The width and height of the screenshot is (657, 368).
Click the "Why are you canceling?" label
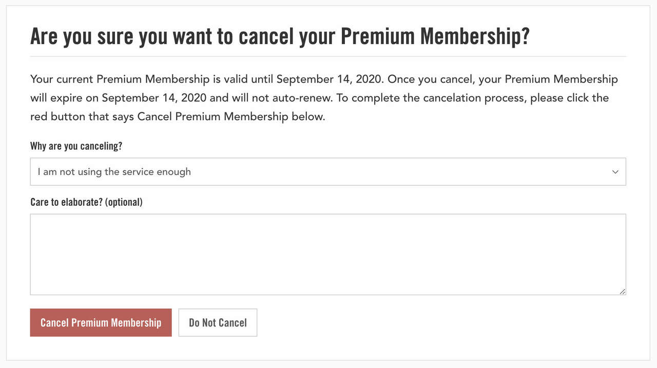(x=76, y=146)
